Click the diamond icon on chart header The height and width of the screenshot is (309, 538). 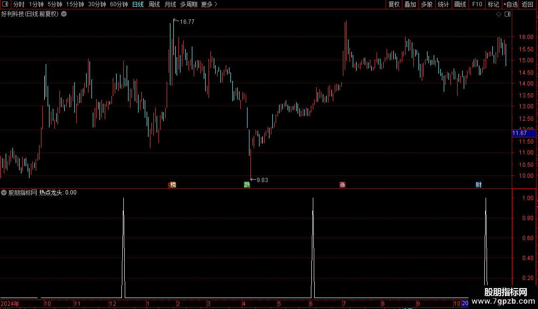click(x=499, y=14)
